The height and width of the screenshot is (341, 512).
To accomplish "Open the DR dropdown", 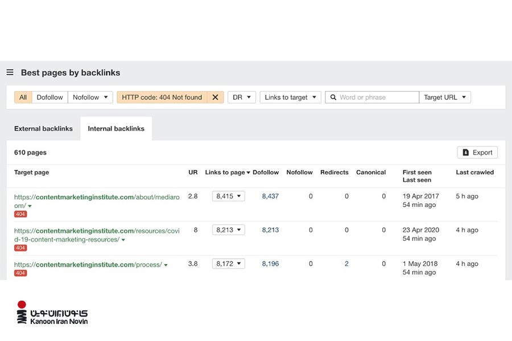I will coord(241,97).
